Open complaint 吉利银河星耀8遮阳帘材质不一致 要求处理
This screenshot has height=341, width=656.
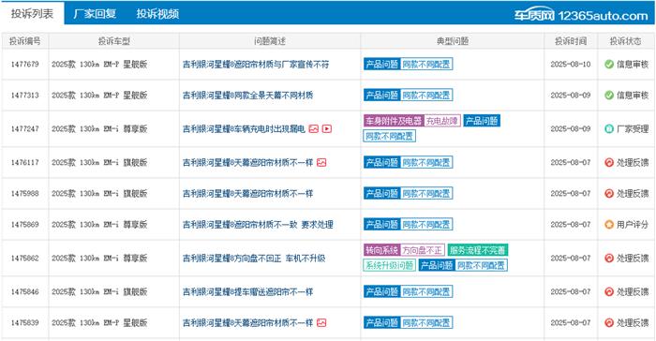[258, 225]
